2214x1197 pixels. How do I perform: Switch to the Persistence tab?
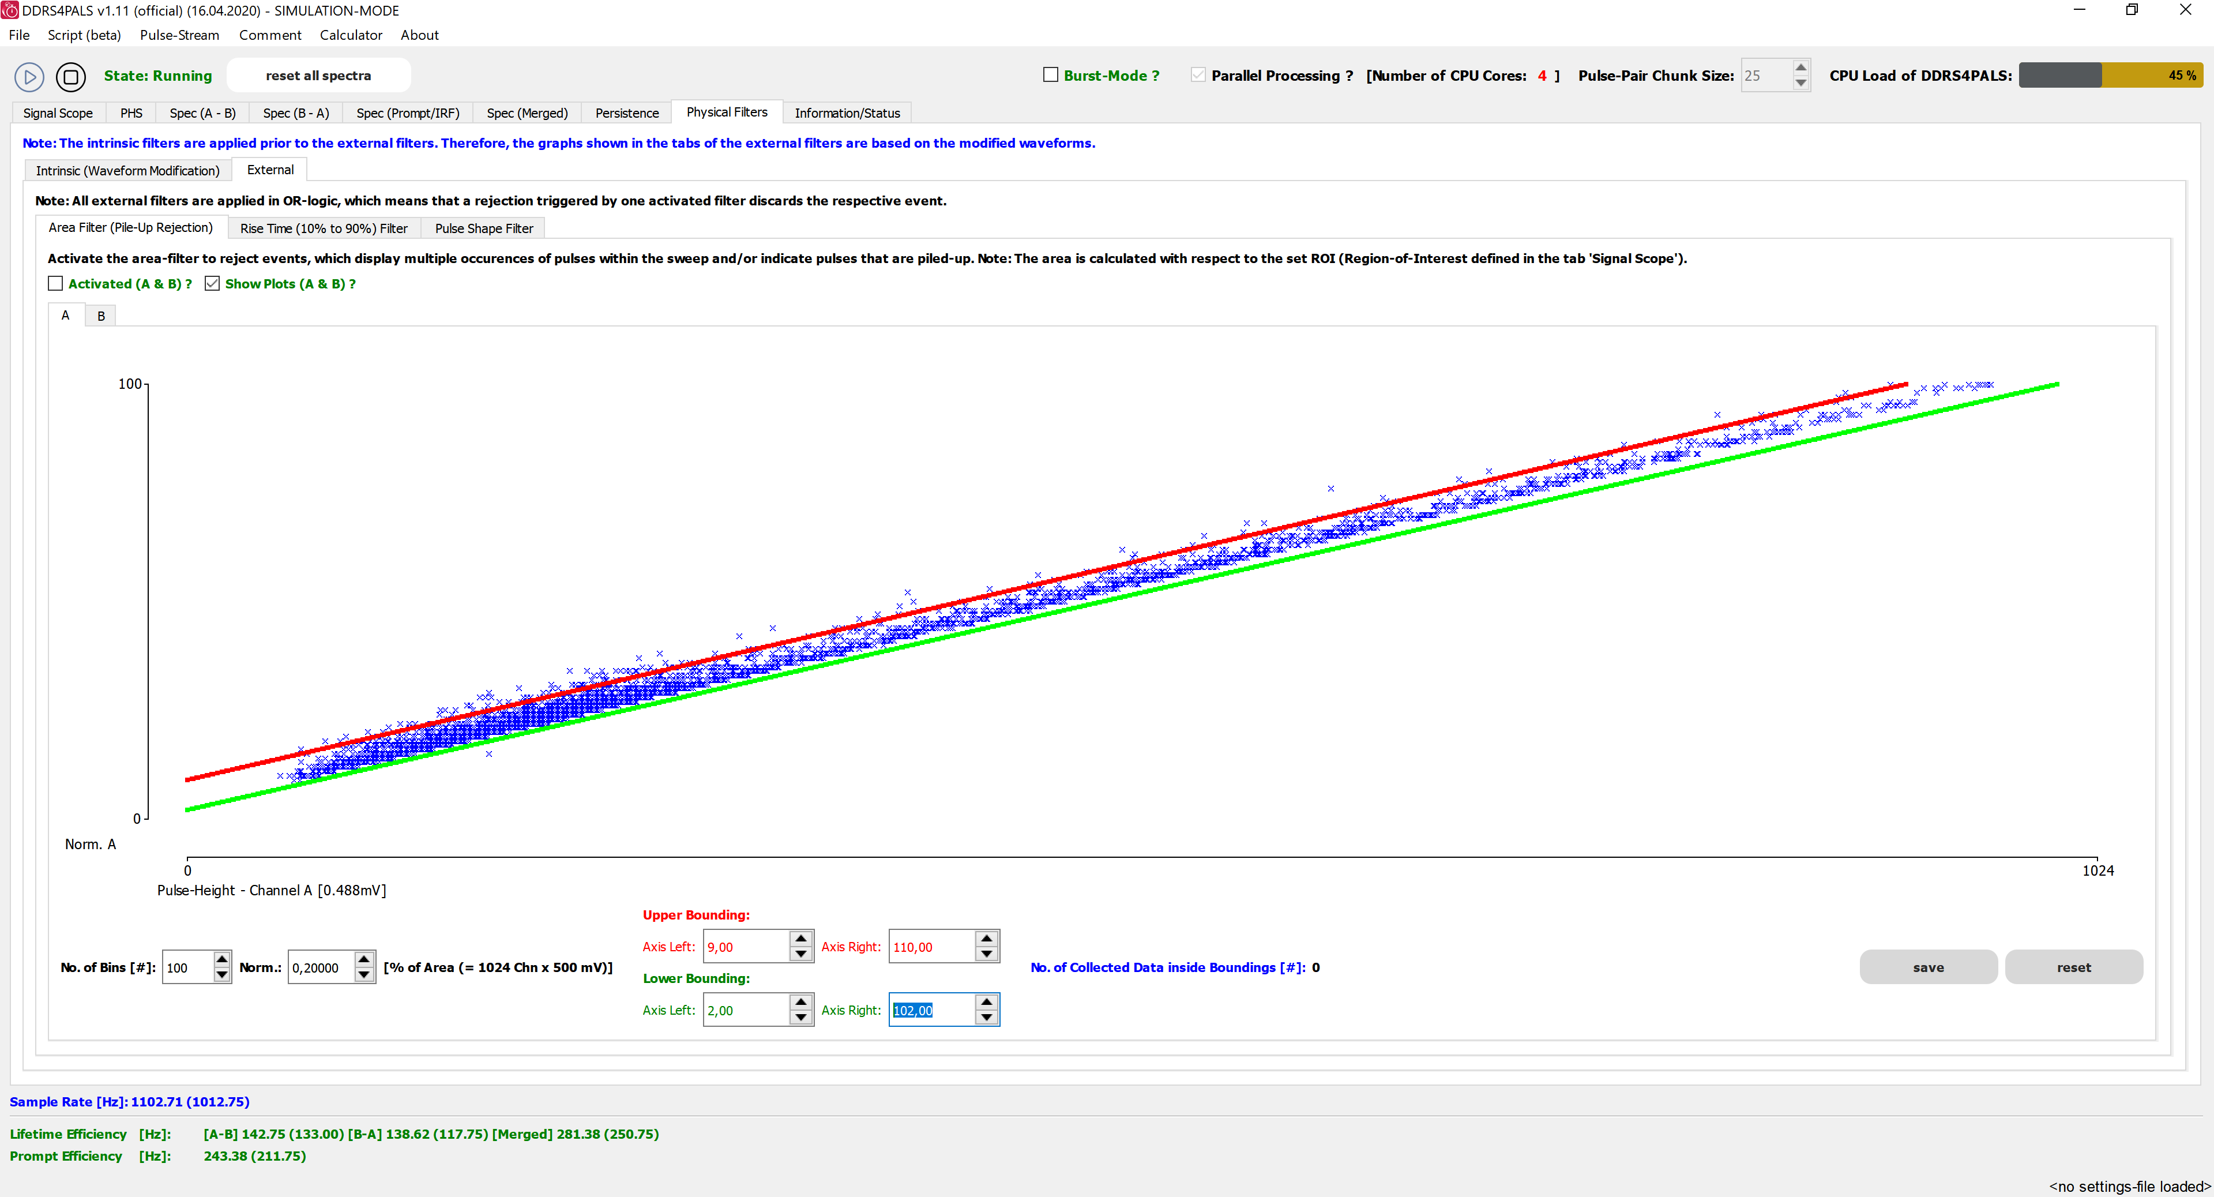(627, 112)
